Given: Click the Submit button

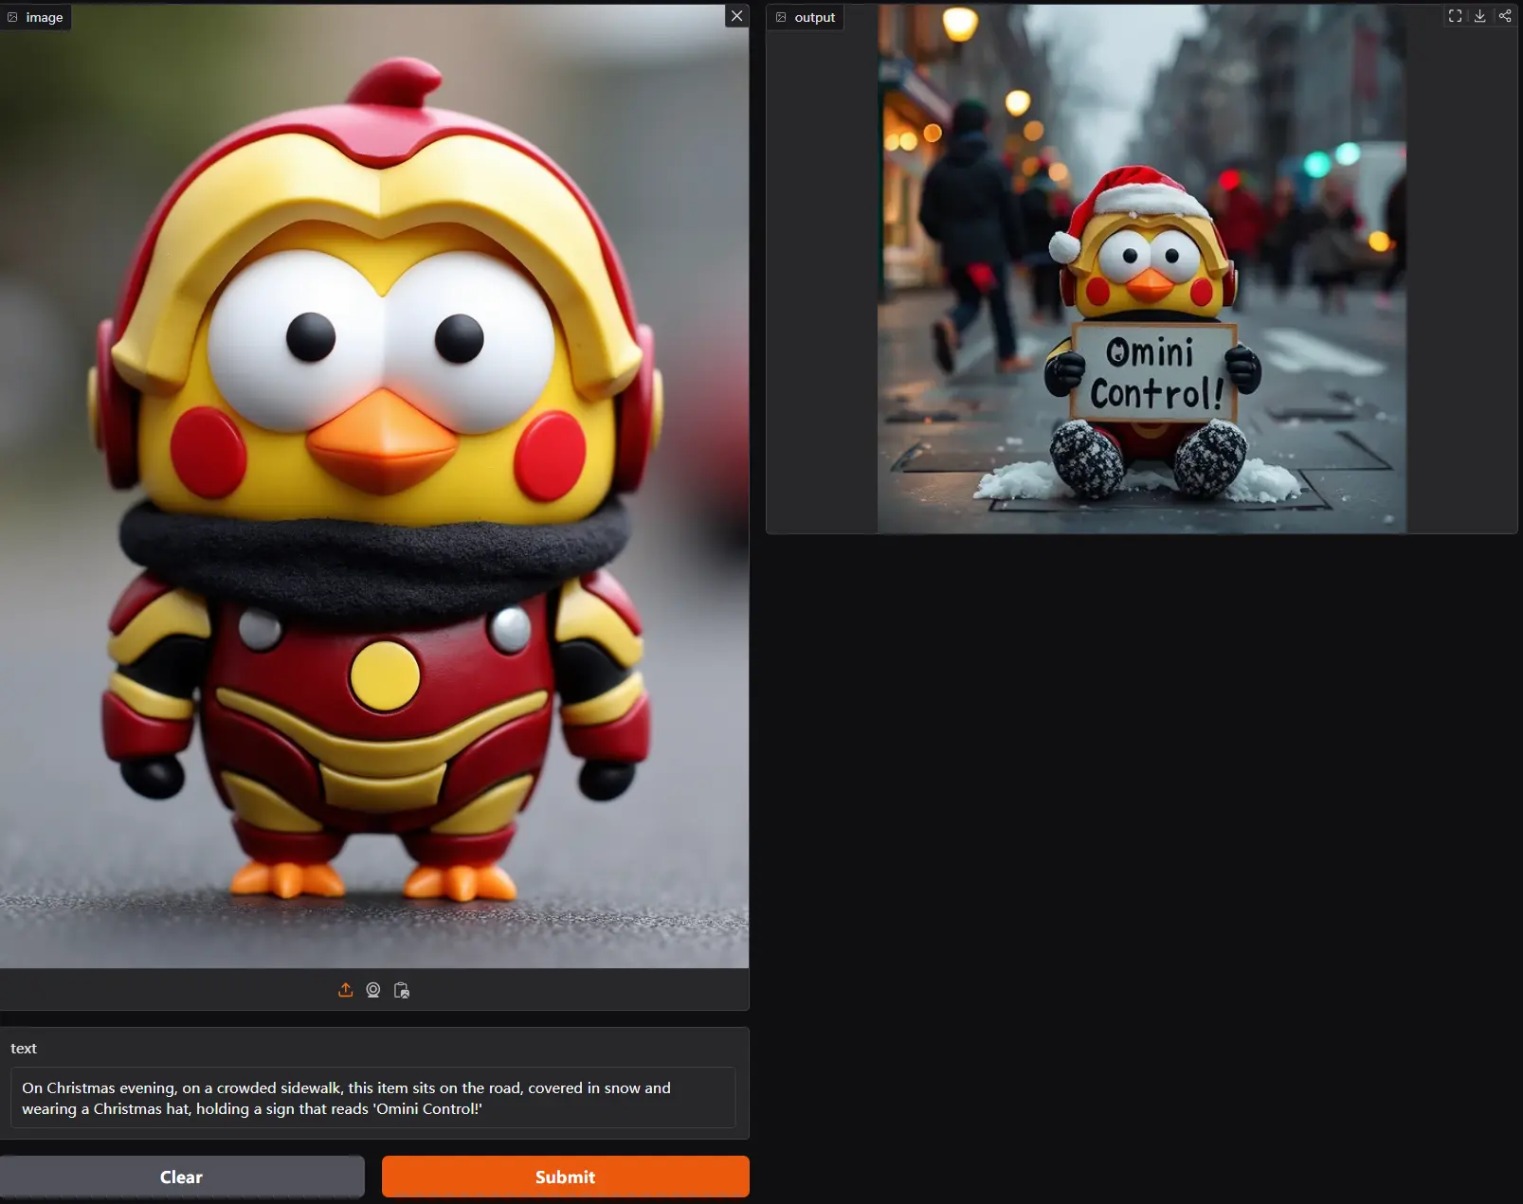Looking at the screenshot, I should pyautogui.click(x=565, y=1177).
